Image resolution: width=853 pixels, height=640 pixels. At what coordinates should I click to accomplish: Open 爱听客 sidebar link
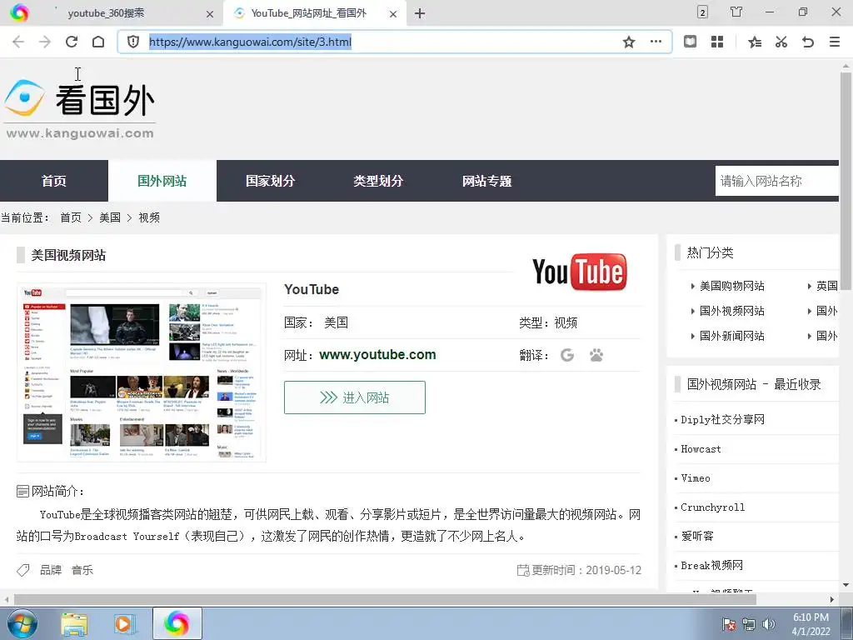tap(697, 536)
